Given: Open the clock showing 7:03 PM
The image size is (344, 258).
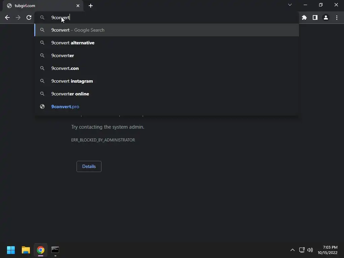Looking at the screenshot, I should pyautogui.click(x=328, y=250).
